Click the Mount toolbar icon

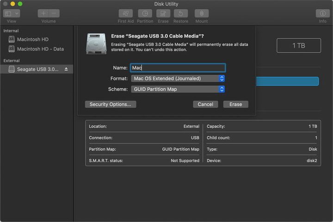[x=201, y=13]
